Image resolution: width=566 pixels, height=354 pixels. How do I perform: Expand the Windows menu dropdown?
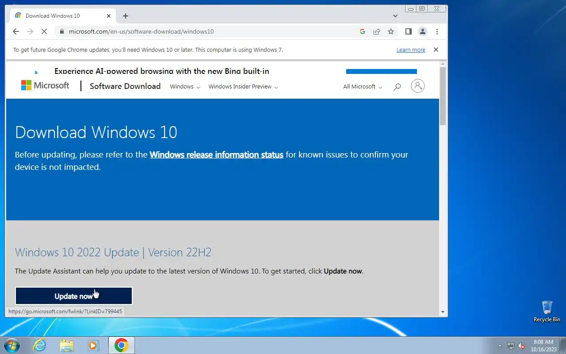point(185,87)
